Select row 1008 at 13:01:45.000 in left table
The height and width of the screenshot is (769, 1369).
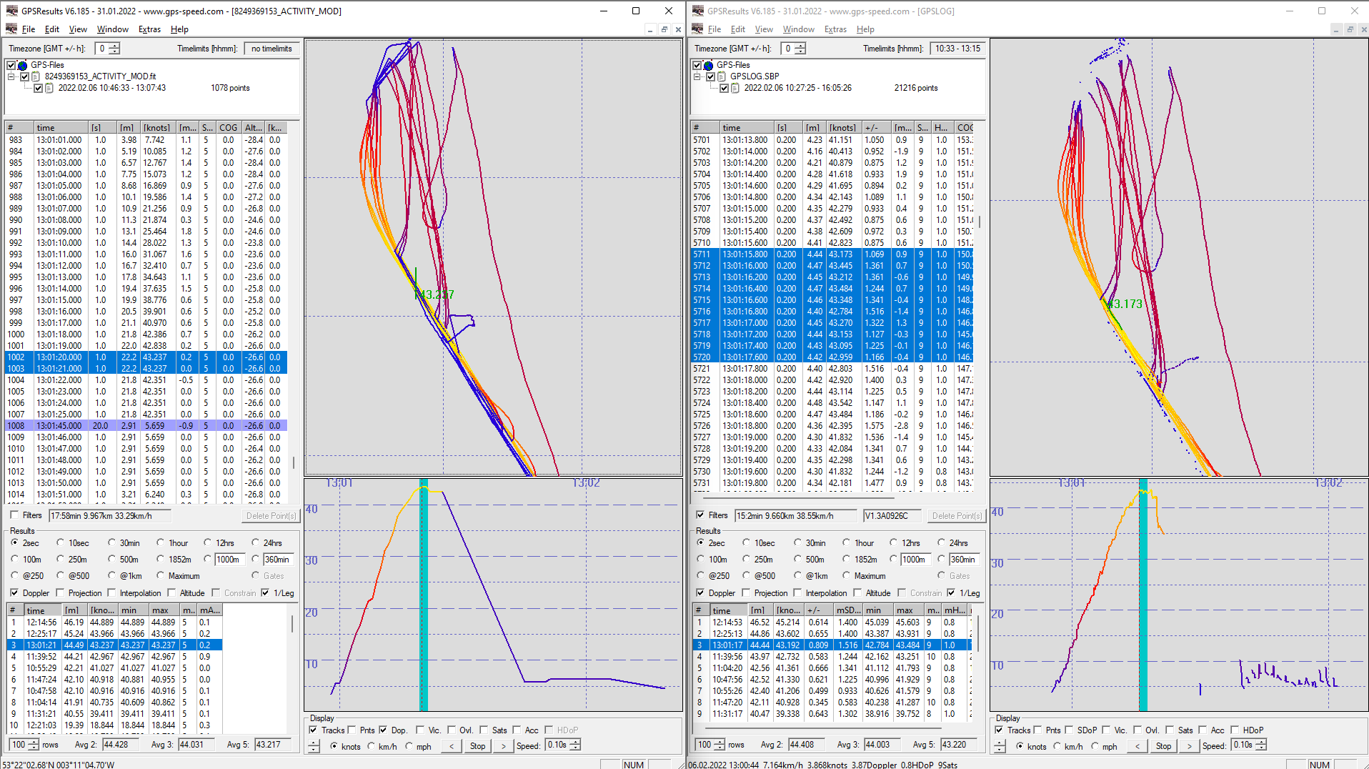pos(146,426)
